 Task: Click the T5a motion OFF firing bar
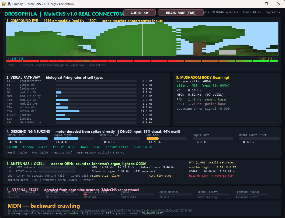(x=96, y=111)
